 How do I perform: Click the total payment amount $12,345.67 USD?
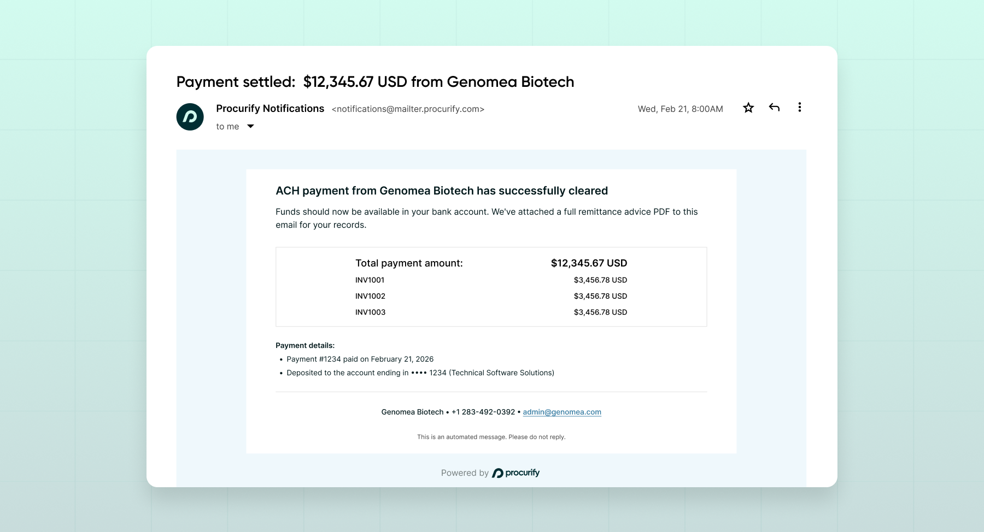coord(588,263)
